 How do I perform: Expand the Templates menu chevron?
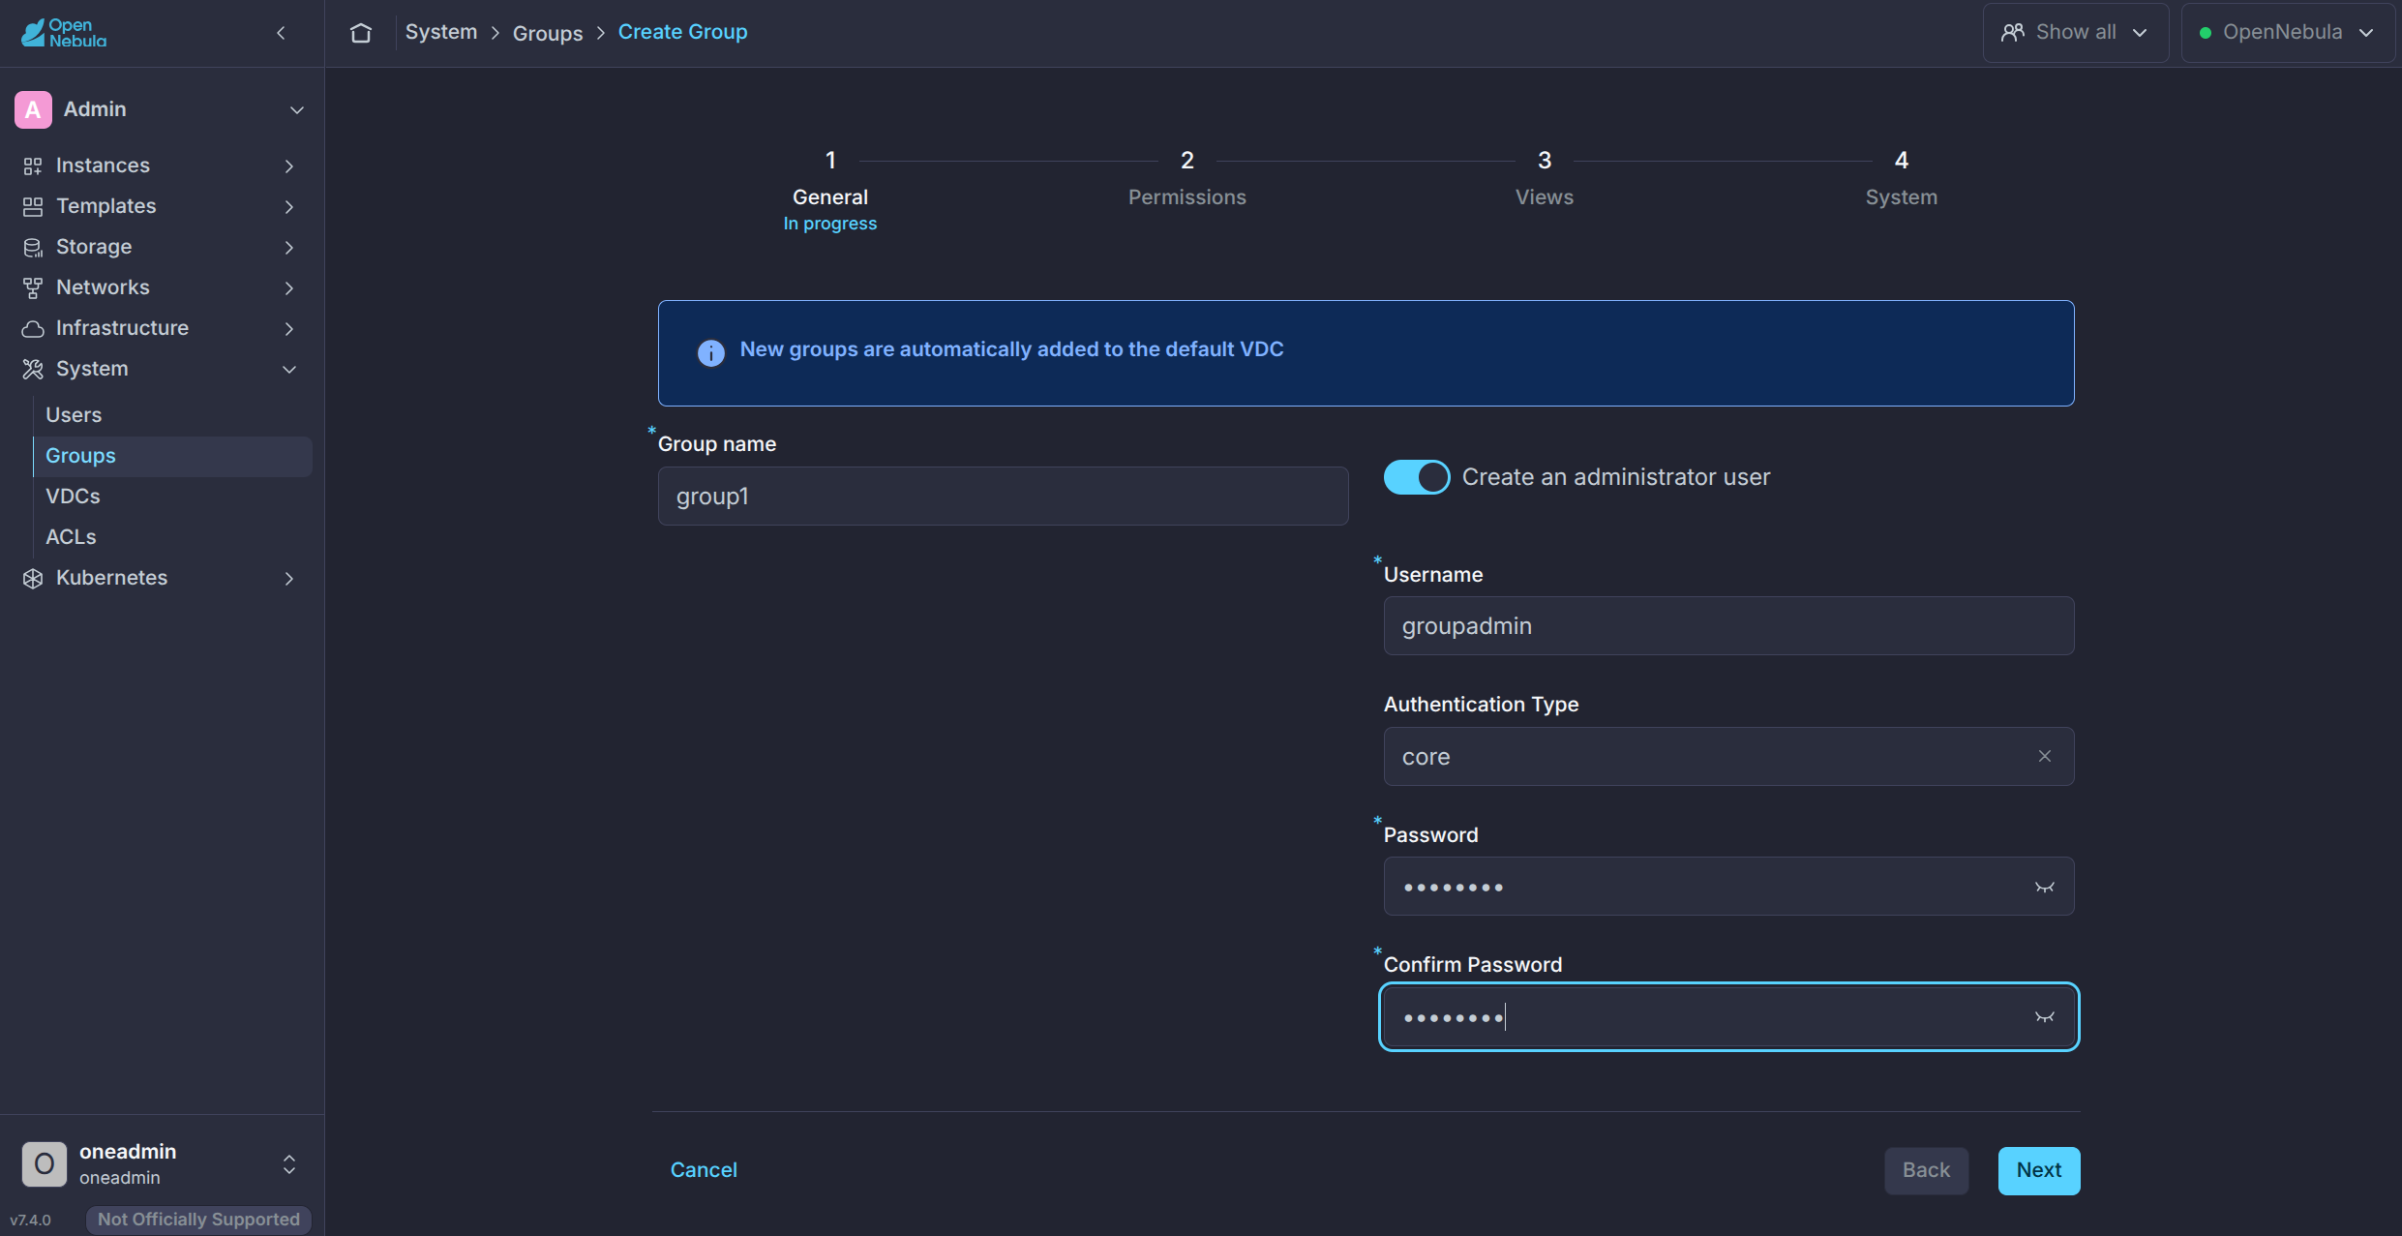[289, 206]
